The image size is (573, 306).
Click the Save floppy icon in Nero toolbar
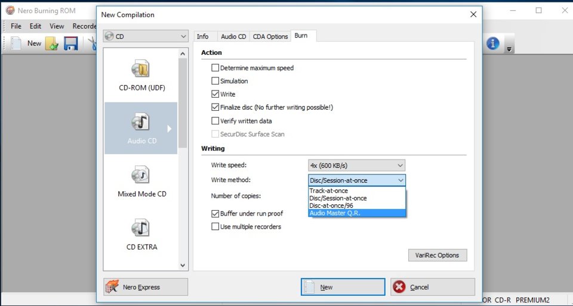pyautogui.click(x=71, y=43)
